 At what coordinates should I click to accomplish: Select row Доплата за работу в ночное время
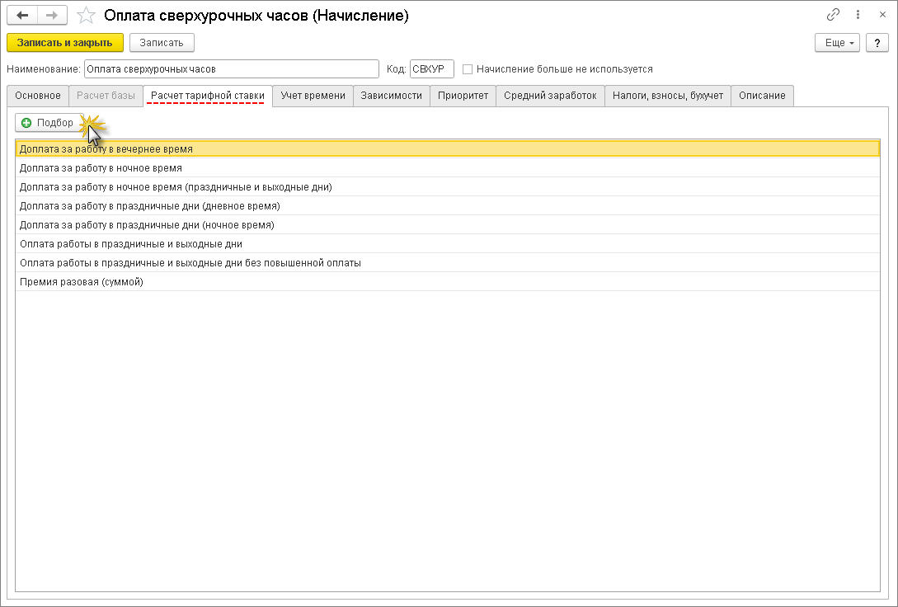click(x=447, y=167)
